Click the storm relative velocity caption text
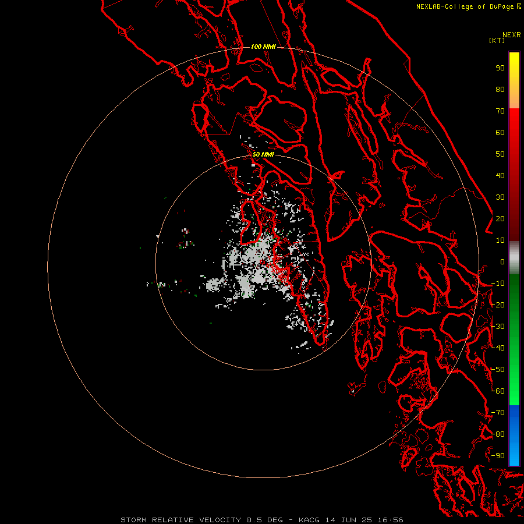The image size is (524, 524). click(261, 520)
